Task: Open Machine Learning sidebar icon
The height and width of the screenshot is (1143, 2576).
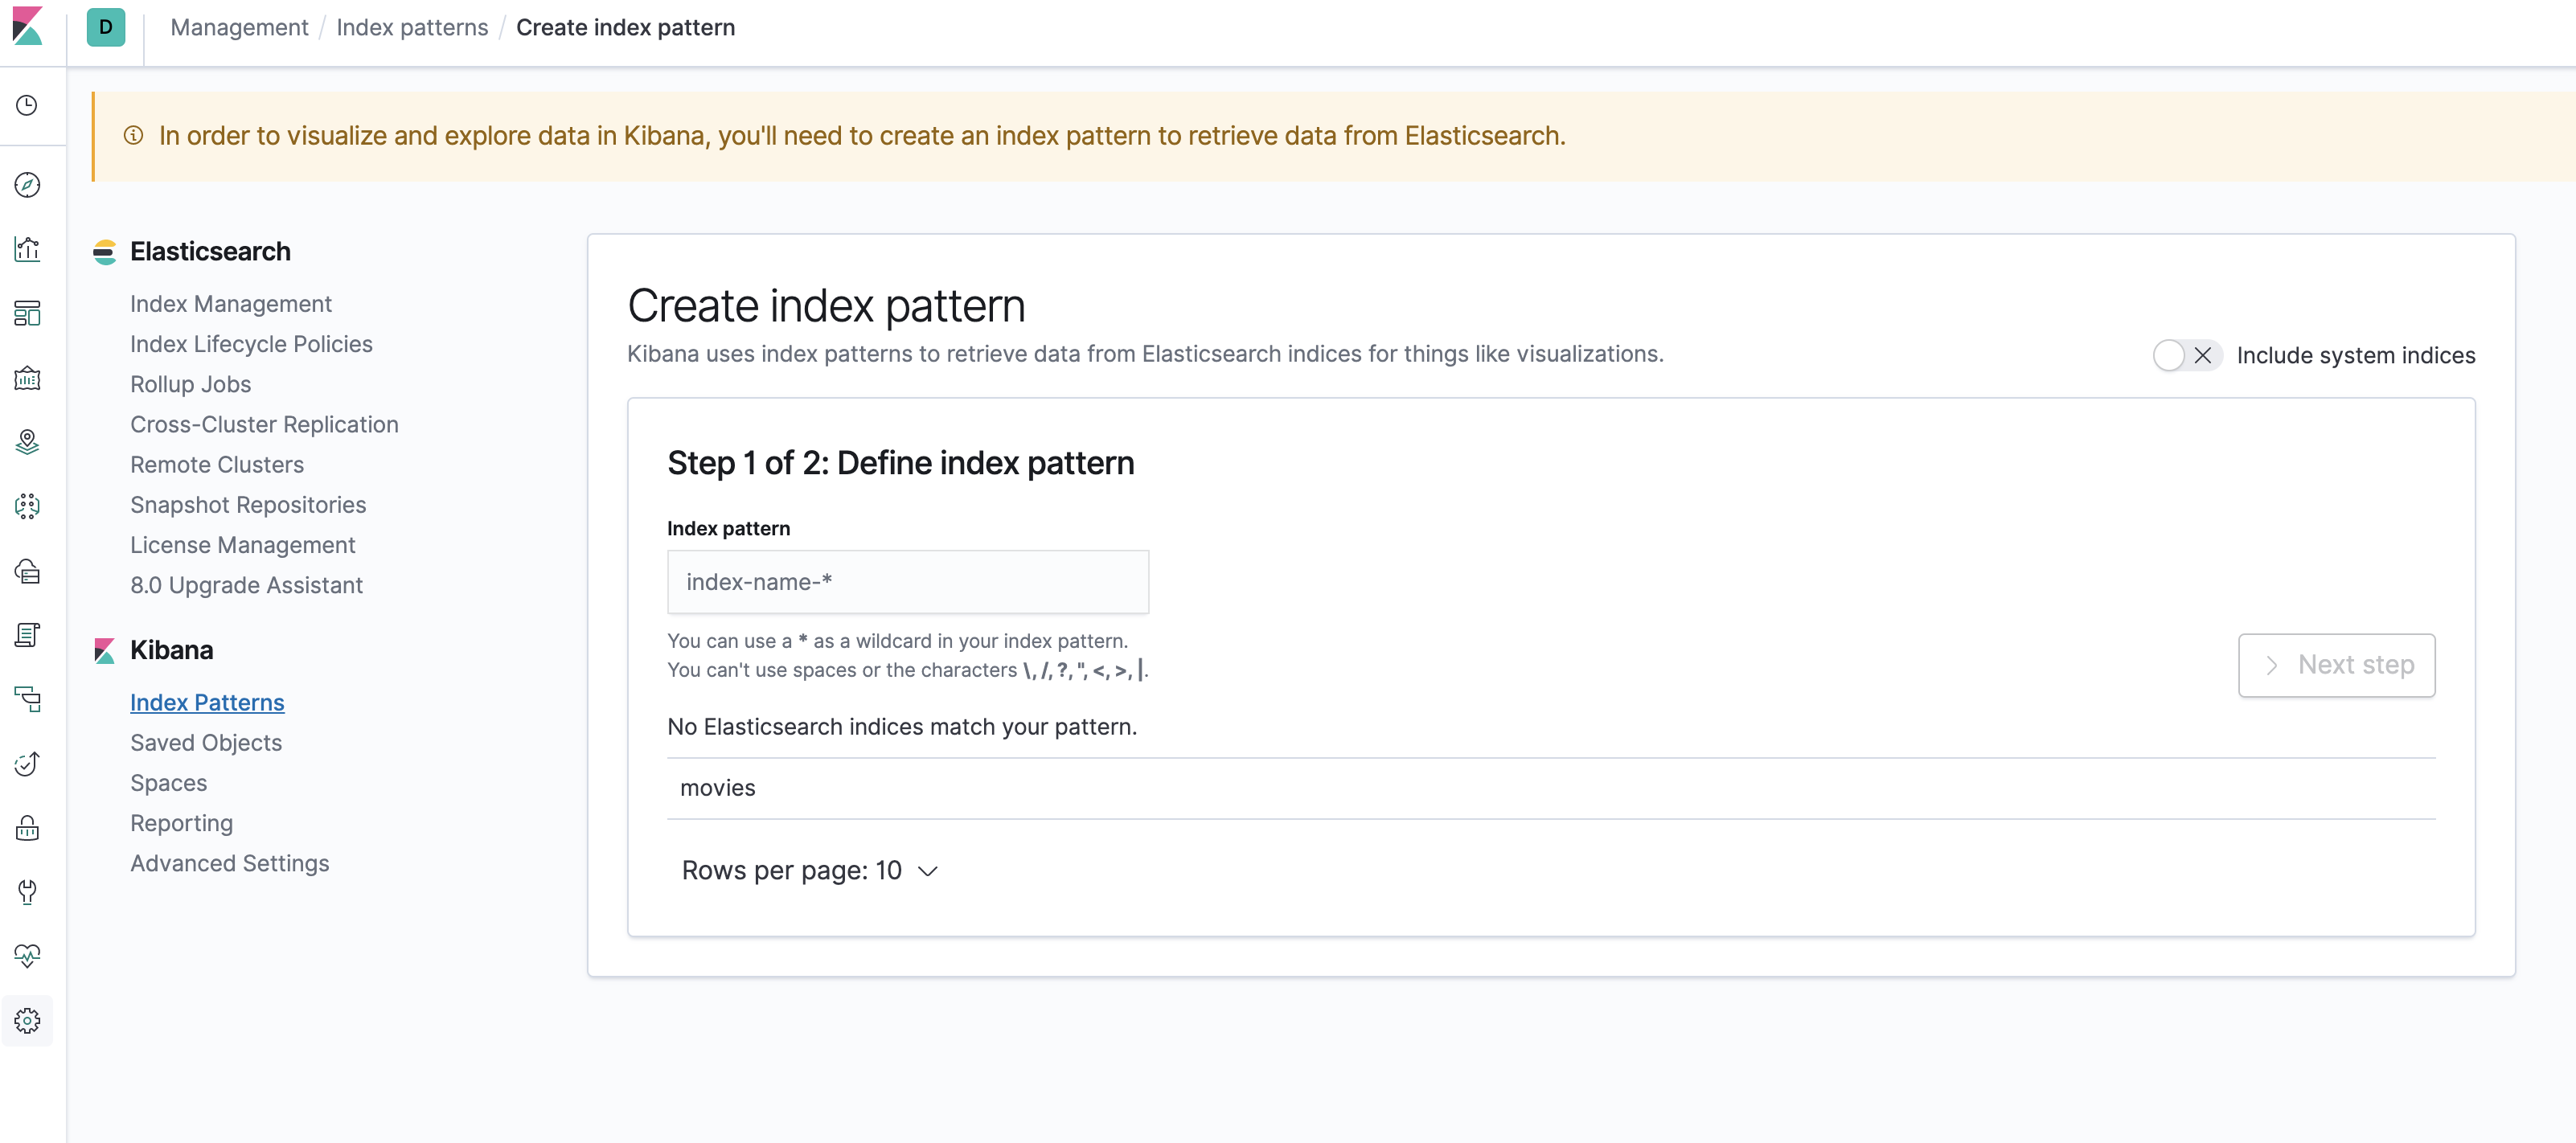Action: (x=27, y=506)
